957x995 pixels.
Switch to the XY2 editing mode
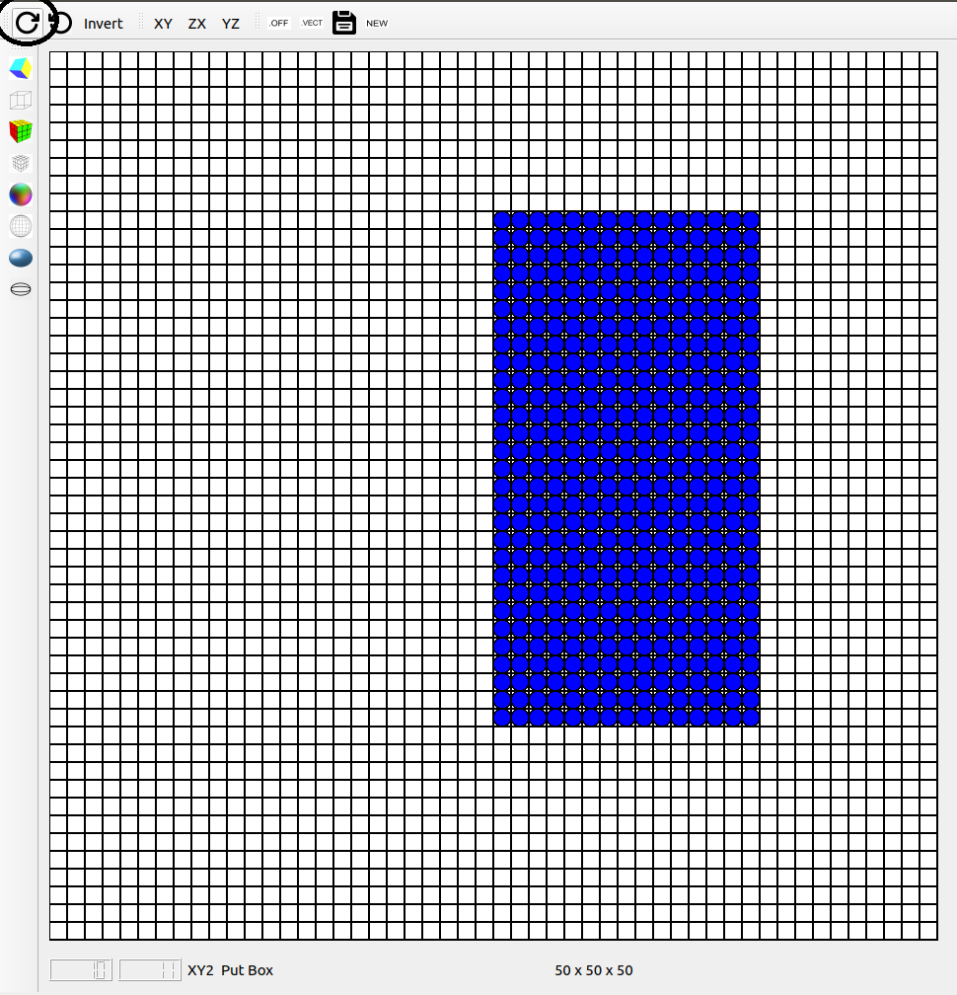[x=199, y=970]
